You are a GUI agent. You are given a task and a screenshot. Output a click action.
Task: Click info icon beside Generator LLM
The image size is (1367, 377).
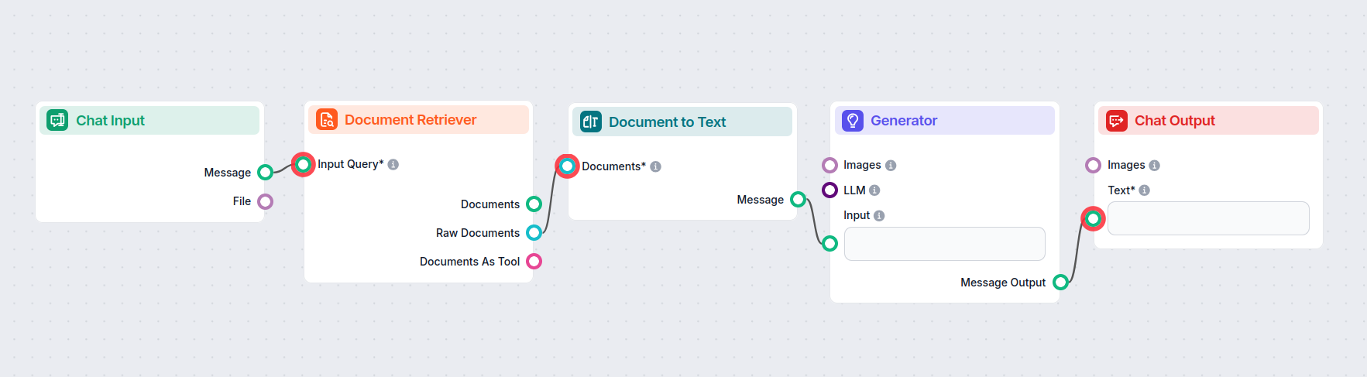coord(874,190)
